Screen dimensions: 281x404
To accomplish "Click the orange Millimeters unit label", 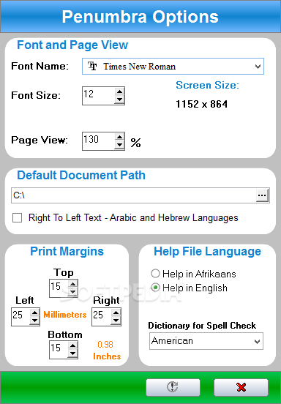I will pos(65,315).
